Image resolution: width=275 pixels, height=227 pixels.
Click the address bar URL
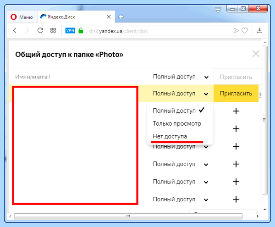(x=118, y=31)
